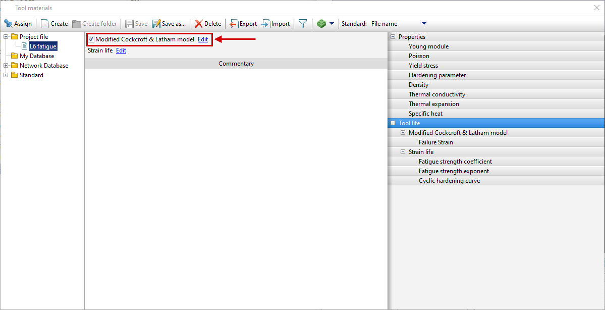605x310 pixels.
Task: Open dropdown arrow beside green package icon
Action: tap(332, 23)
